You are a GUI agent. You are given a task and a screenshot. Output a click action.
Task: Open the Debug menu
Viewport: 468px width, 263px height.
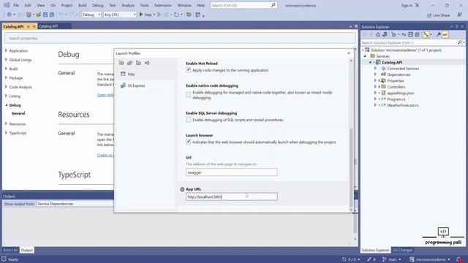[x=97, y=5]
